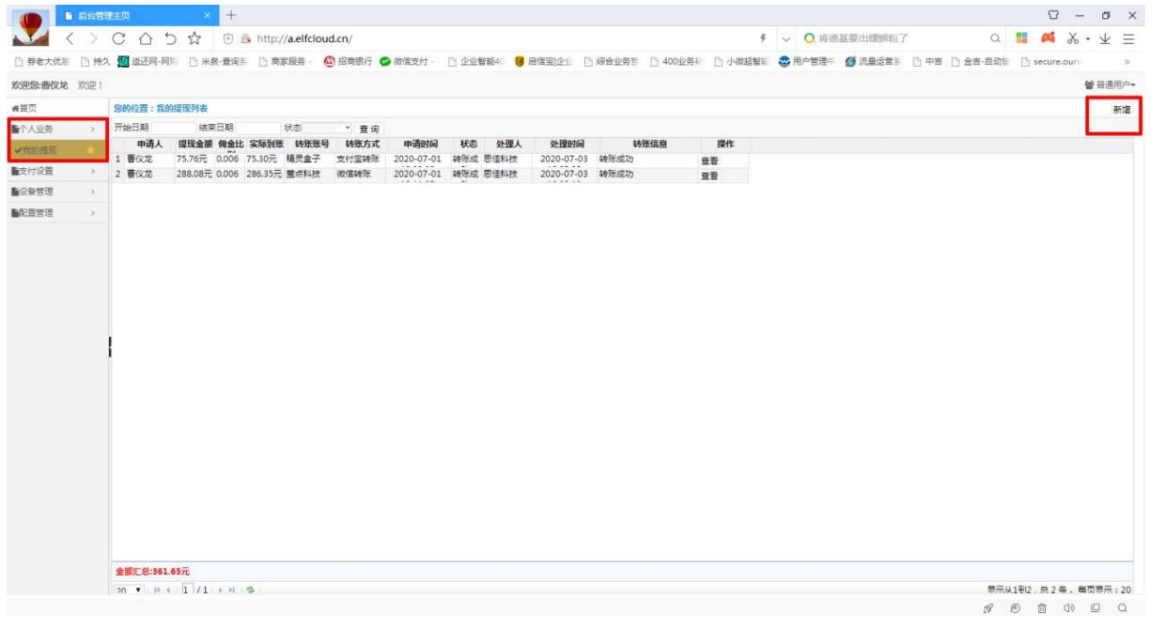Screen dimensions: 1165x643
Task: Click the speaker icon in status bar
Action: tap(1068, 608)
